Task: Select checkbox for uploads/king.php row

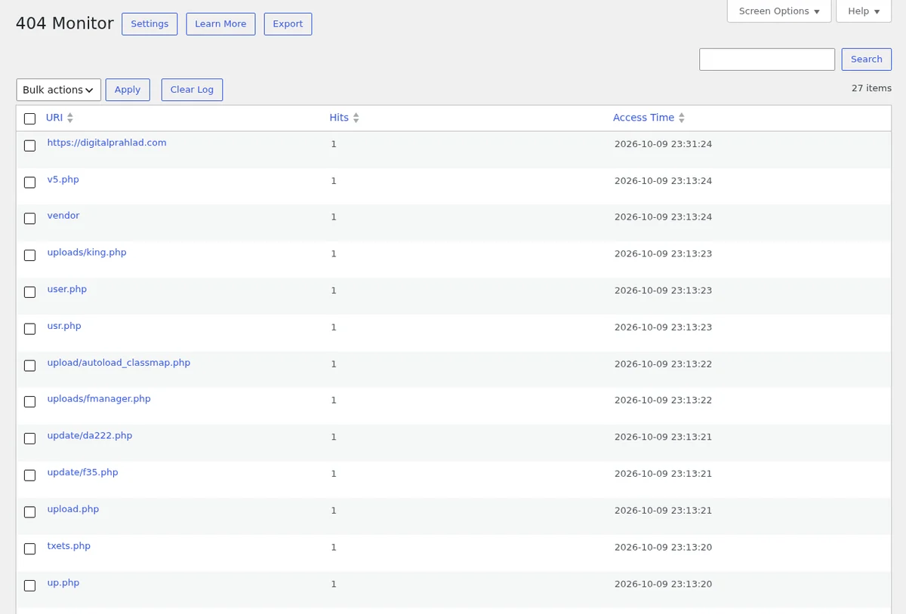Action: pyautogui.click(x=29, y=255)
